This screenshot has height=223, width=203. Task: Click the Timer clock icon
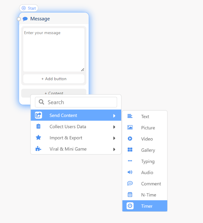pyautogui.click(x=130, y=206)
